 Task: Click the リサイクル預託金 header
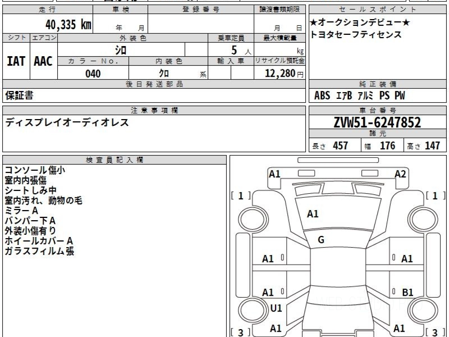(280, 61)
